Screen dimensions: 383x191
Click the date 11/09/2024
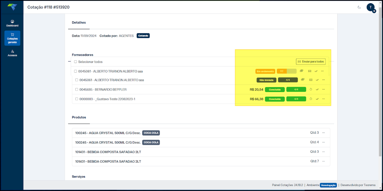[89, 36]
